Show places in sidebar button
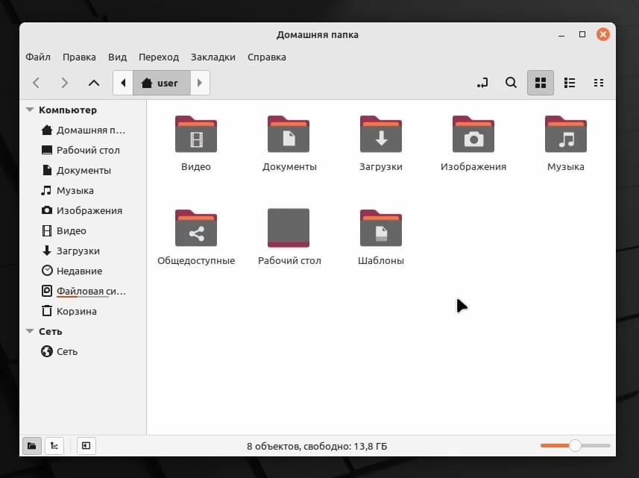639x478 pixels. point(32,446)
